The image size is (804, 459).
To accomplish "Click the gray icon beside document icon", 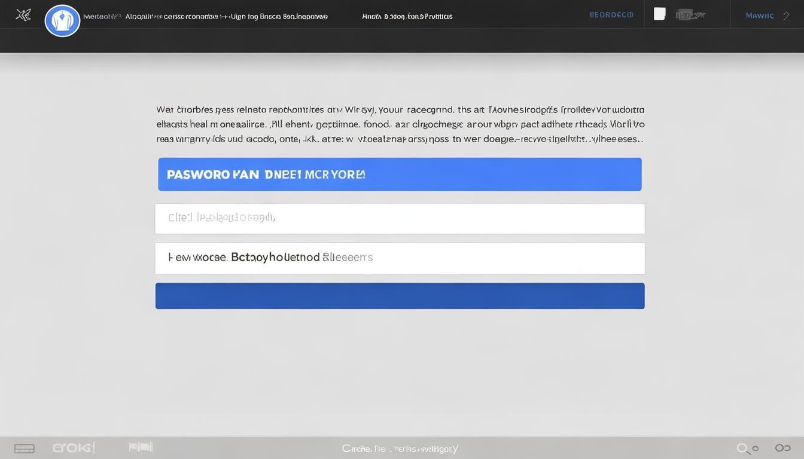I will (x=690, y=15).
